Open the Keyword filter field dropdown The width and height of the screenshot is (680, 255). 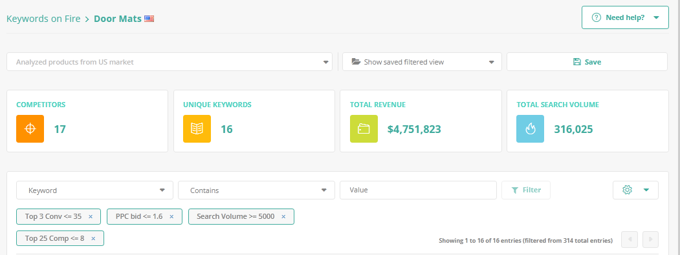click(94, 190)
